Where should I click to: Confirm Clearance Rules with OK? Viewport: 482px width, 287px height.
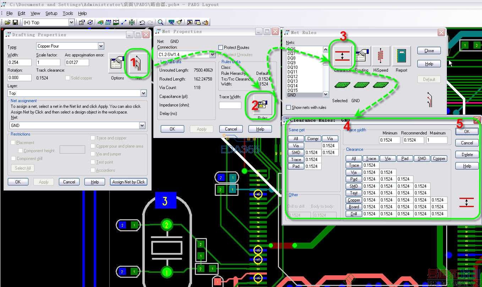coord(467,131)
